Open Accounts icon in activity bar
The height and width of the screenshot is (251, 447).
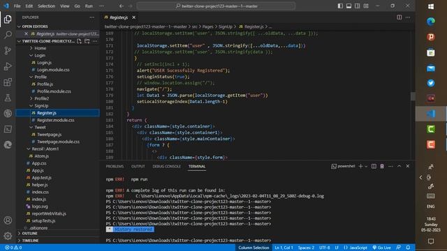(x=8, y=220)
